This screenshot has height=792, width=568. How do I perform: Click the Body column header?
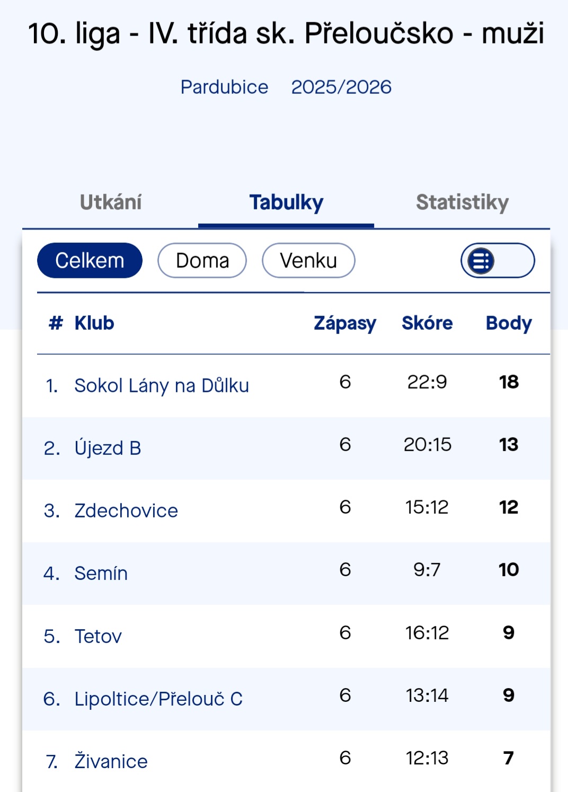click(509, 323)
